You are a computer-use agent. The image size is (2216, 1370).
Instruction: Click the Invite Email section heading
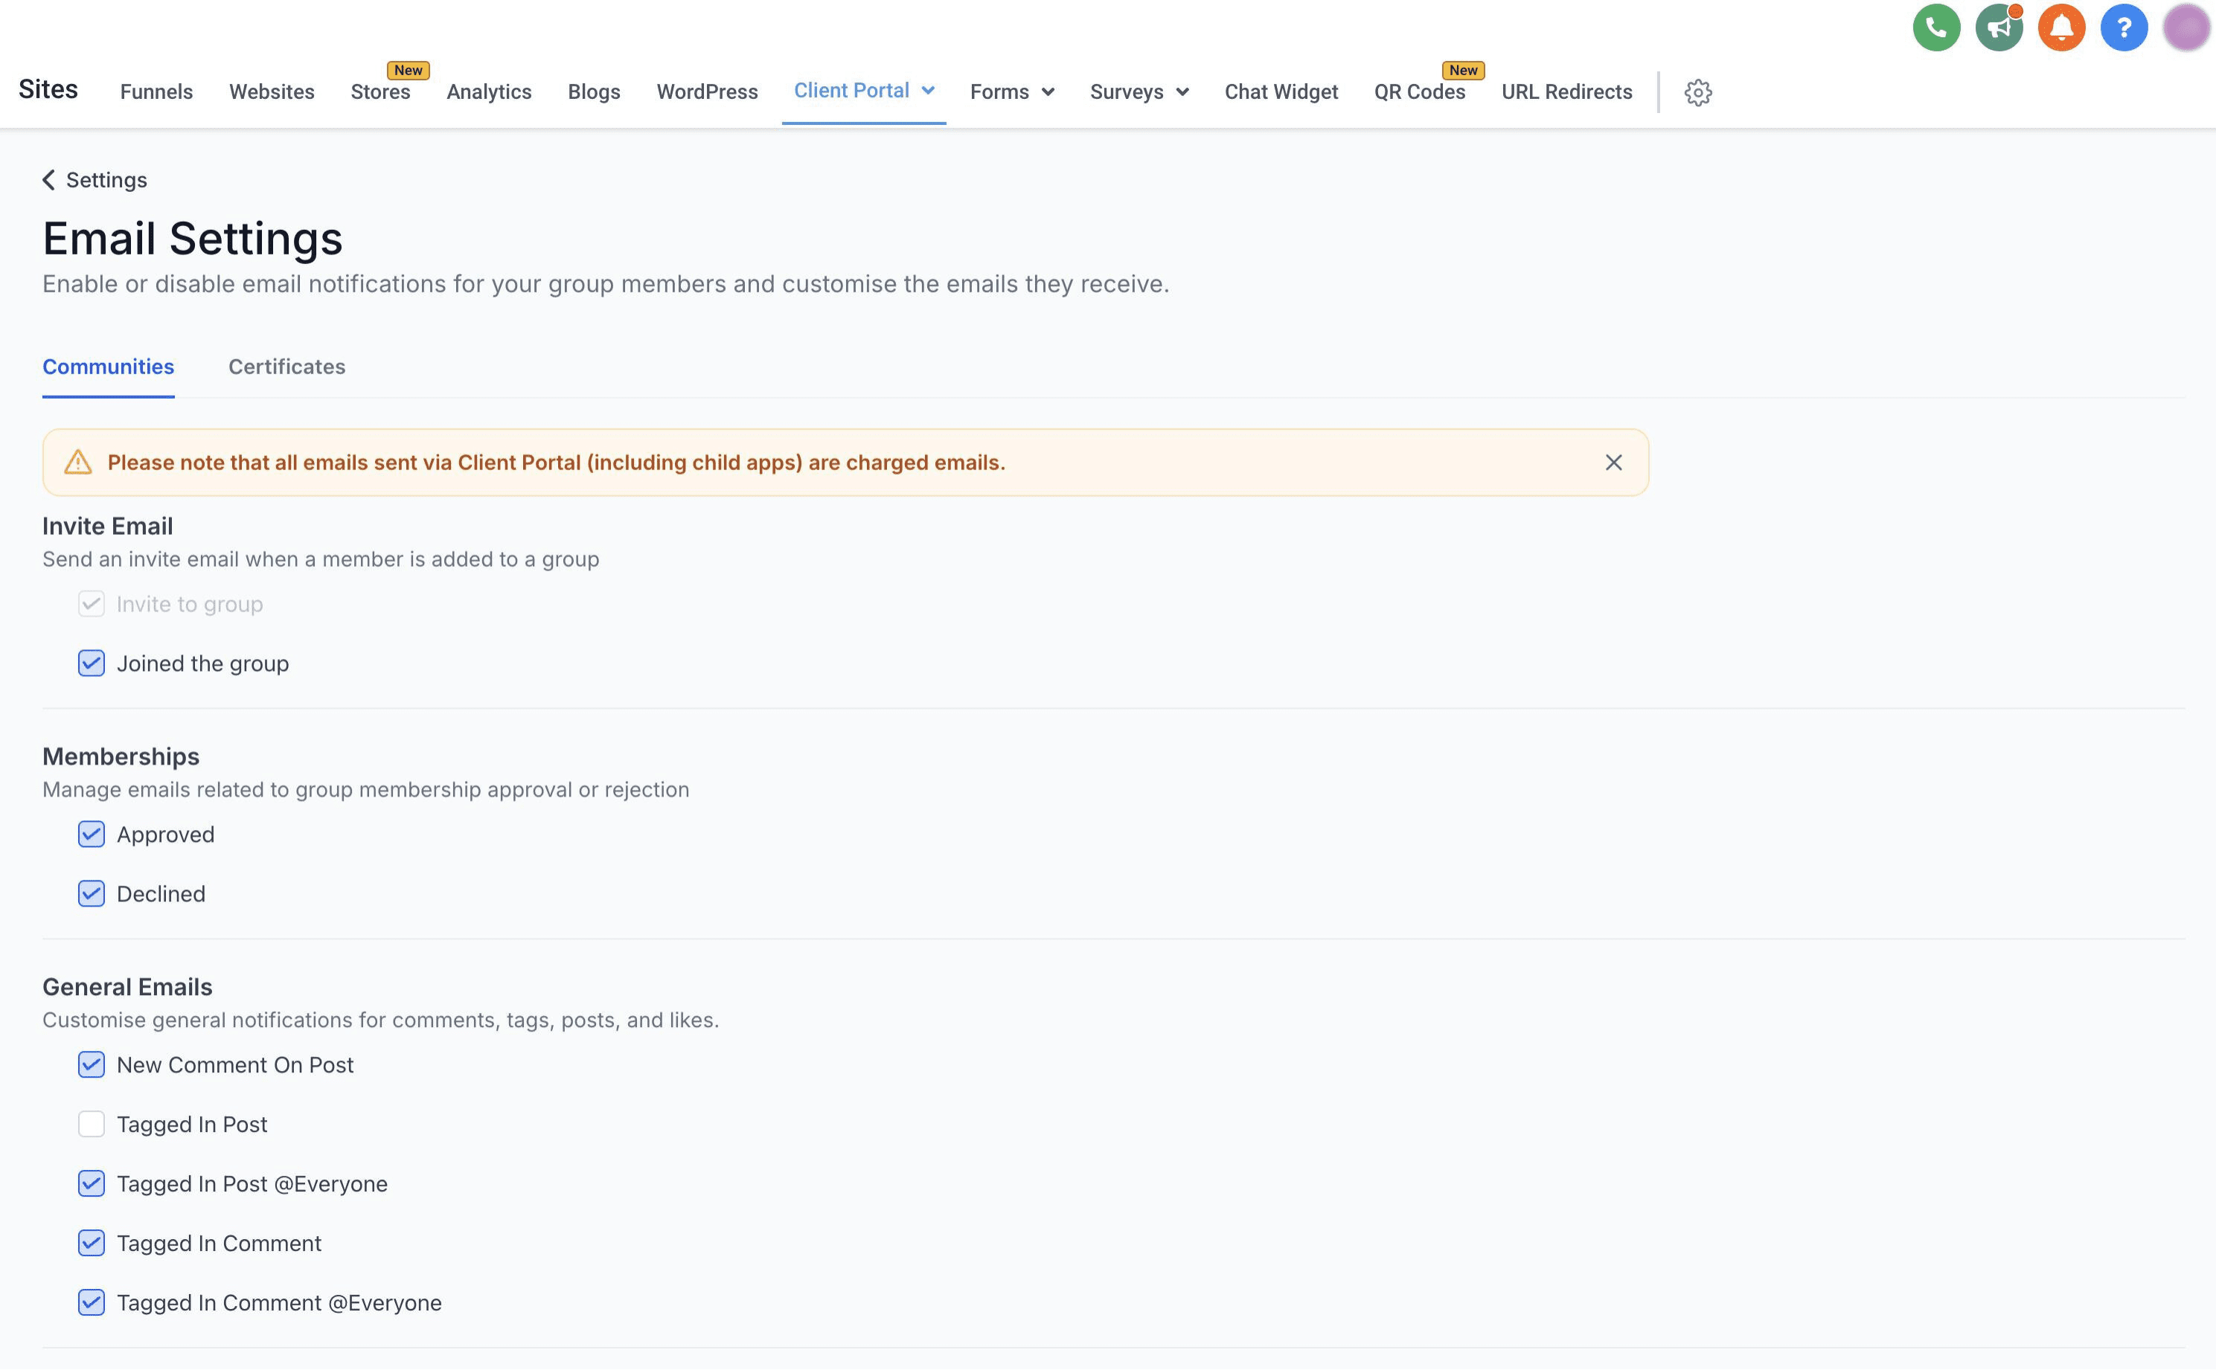point(108,527)
